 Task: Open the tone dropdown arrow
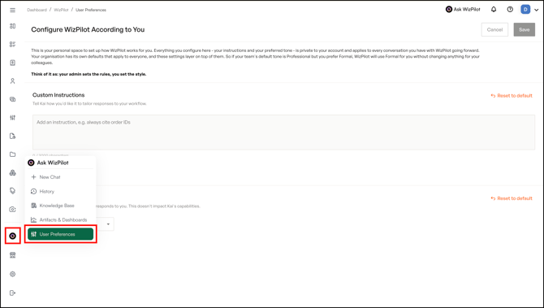coord(108,224)
